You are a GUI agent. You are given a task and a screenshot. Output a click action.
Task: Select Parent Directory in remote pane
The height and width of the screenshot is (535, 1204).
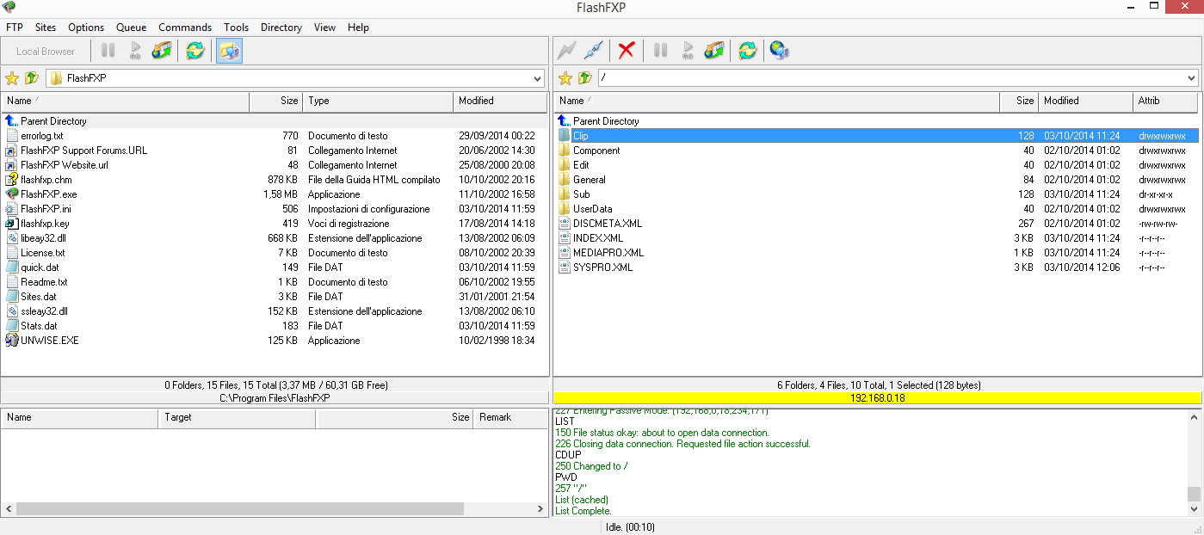point(606,121)
